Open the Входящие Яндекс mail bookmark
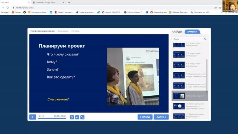 [x=38, y=12]
